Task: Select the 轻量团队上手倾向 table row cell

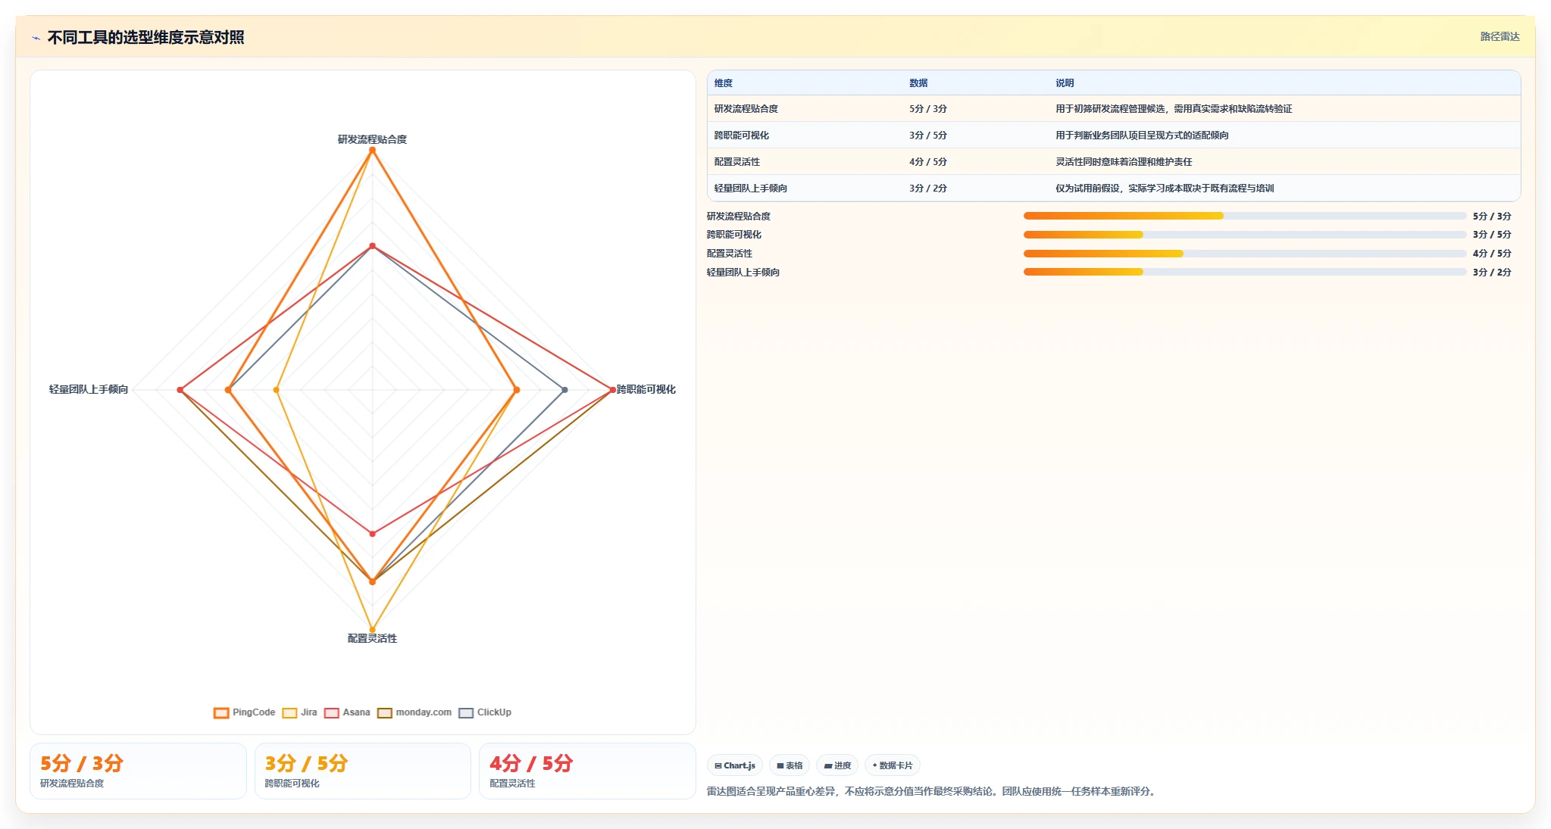Action: tap(751, 189)
